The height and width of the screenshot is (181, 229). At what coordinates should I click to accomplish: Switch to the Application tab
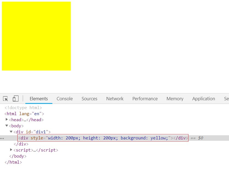coord(203,99)
